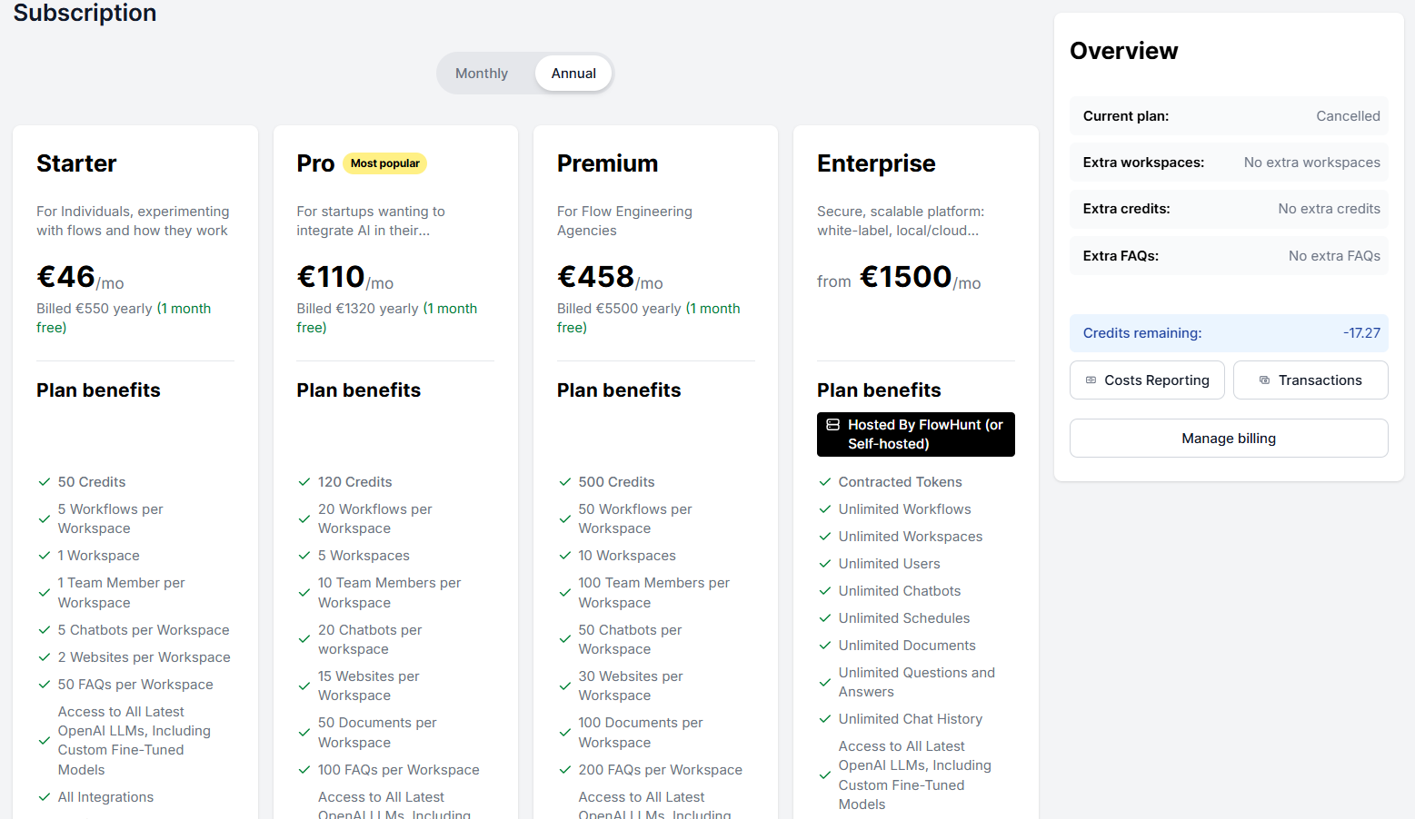Click the Overview heading

(x=1123, y=51)
